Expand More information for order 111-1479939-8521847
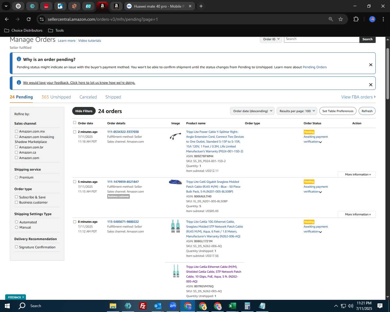 pyautogui.click(x=357, y=214)
